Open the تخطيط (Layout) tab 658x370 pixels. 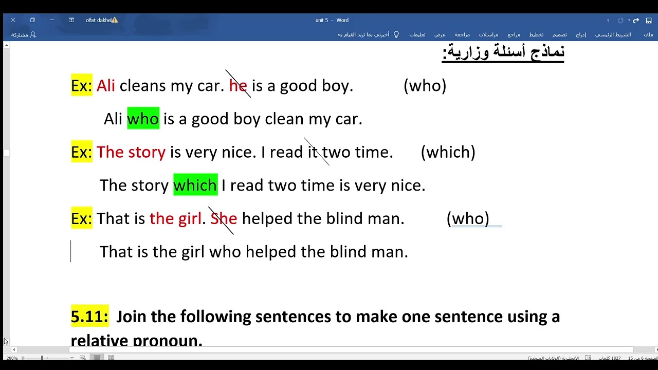click(536, 34)
